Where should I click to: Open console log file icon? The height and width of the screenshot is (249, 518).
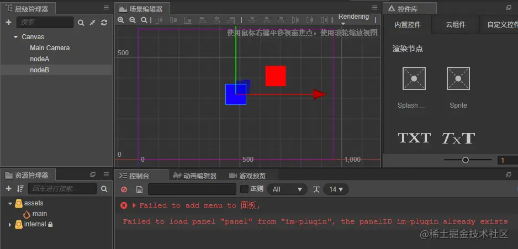click(x=139, y=189)
